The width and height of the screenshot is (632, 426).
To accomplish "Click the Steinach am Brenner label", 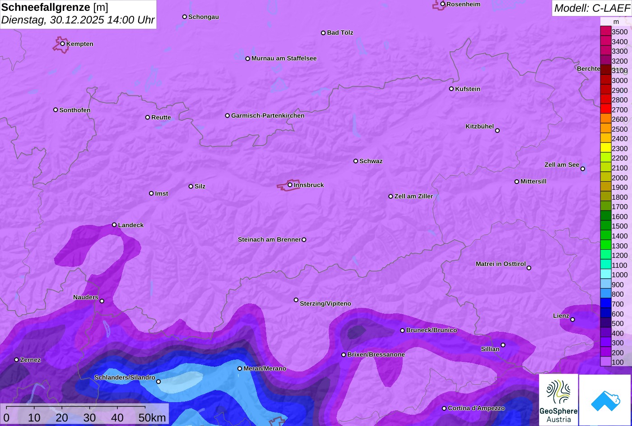I will [x=269, y=239].
